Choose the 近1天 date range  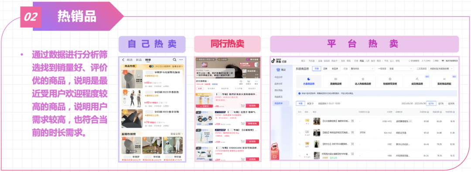[x=432, y=103]
